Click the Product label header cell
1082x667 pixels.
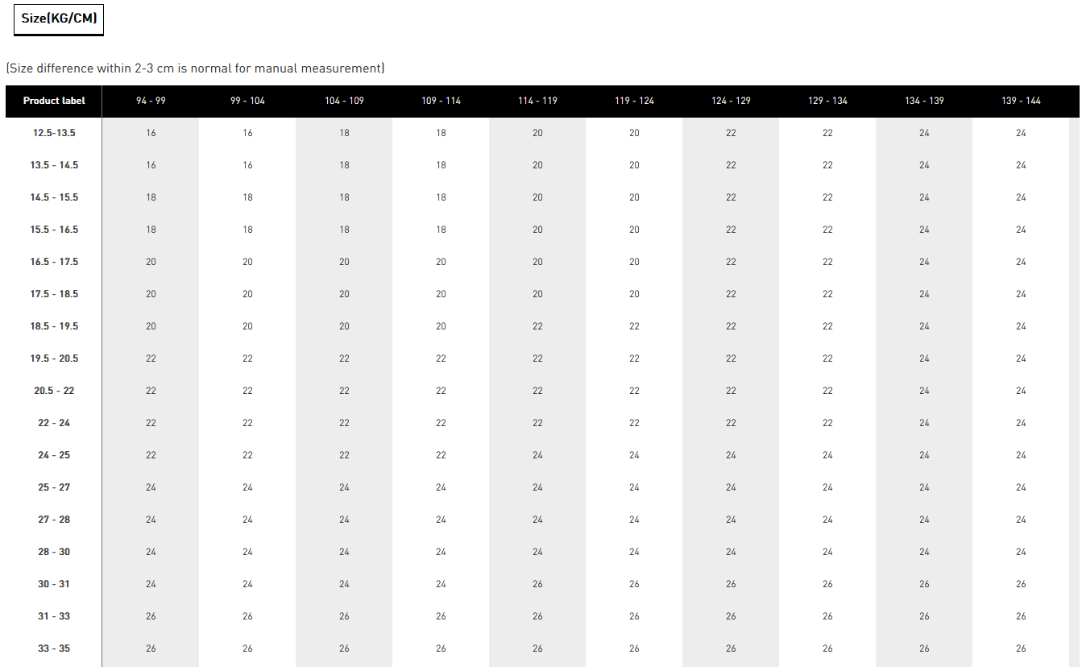coord(54,101)
